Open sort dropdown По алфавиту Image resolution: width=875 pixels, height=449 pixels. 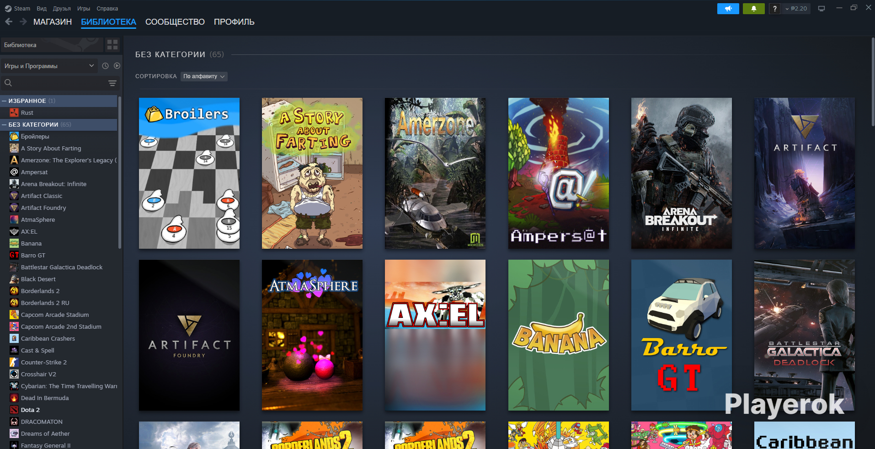click(204, 76)
